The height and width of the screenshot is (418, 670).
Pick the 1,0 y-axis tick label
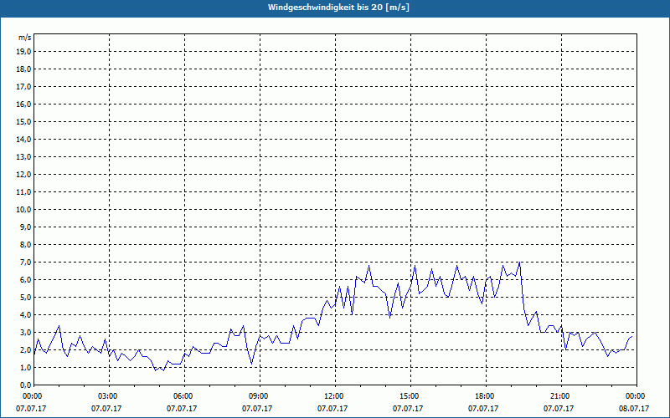(x=25, y=367)
